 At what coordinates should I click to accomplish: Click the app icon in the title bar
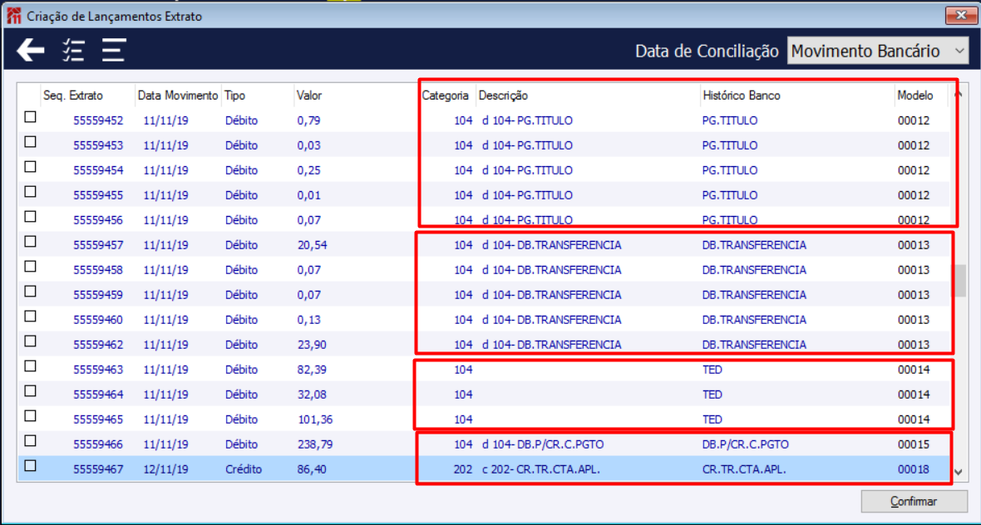(13, 16)
